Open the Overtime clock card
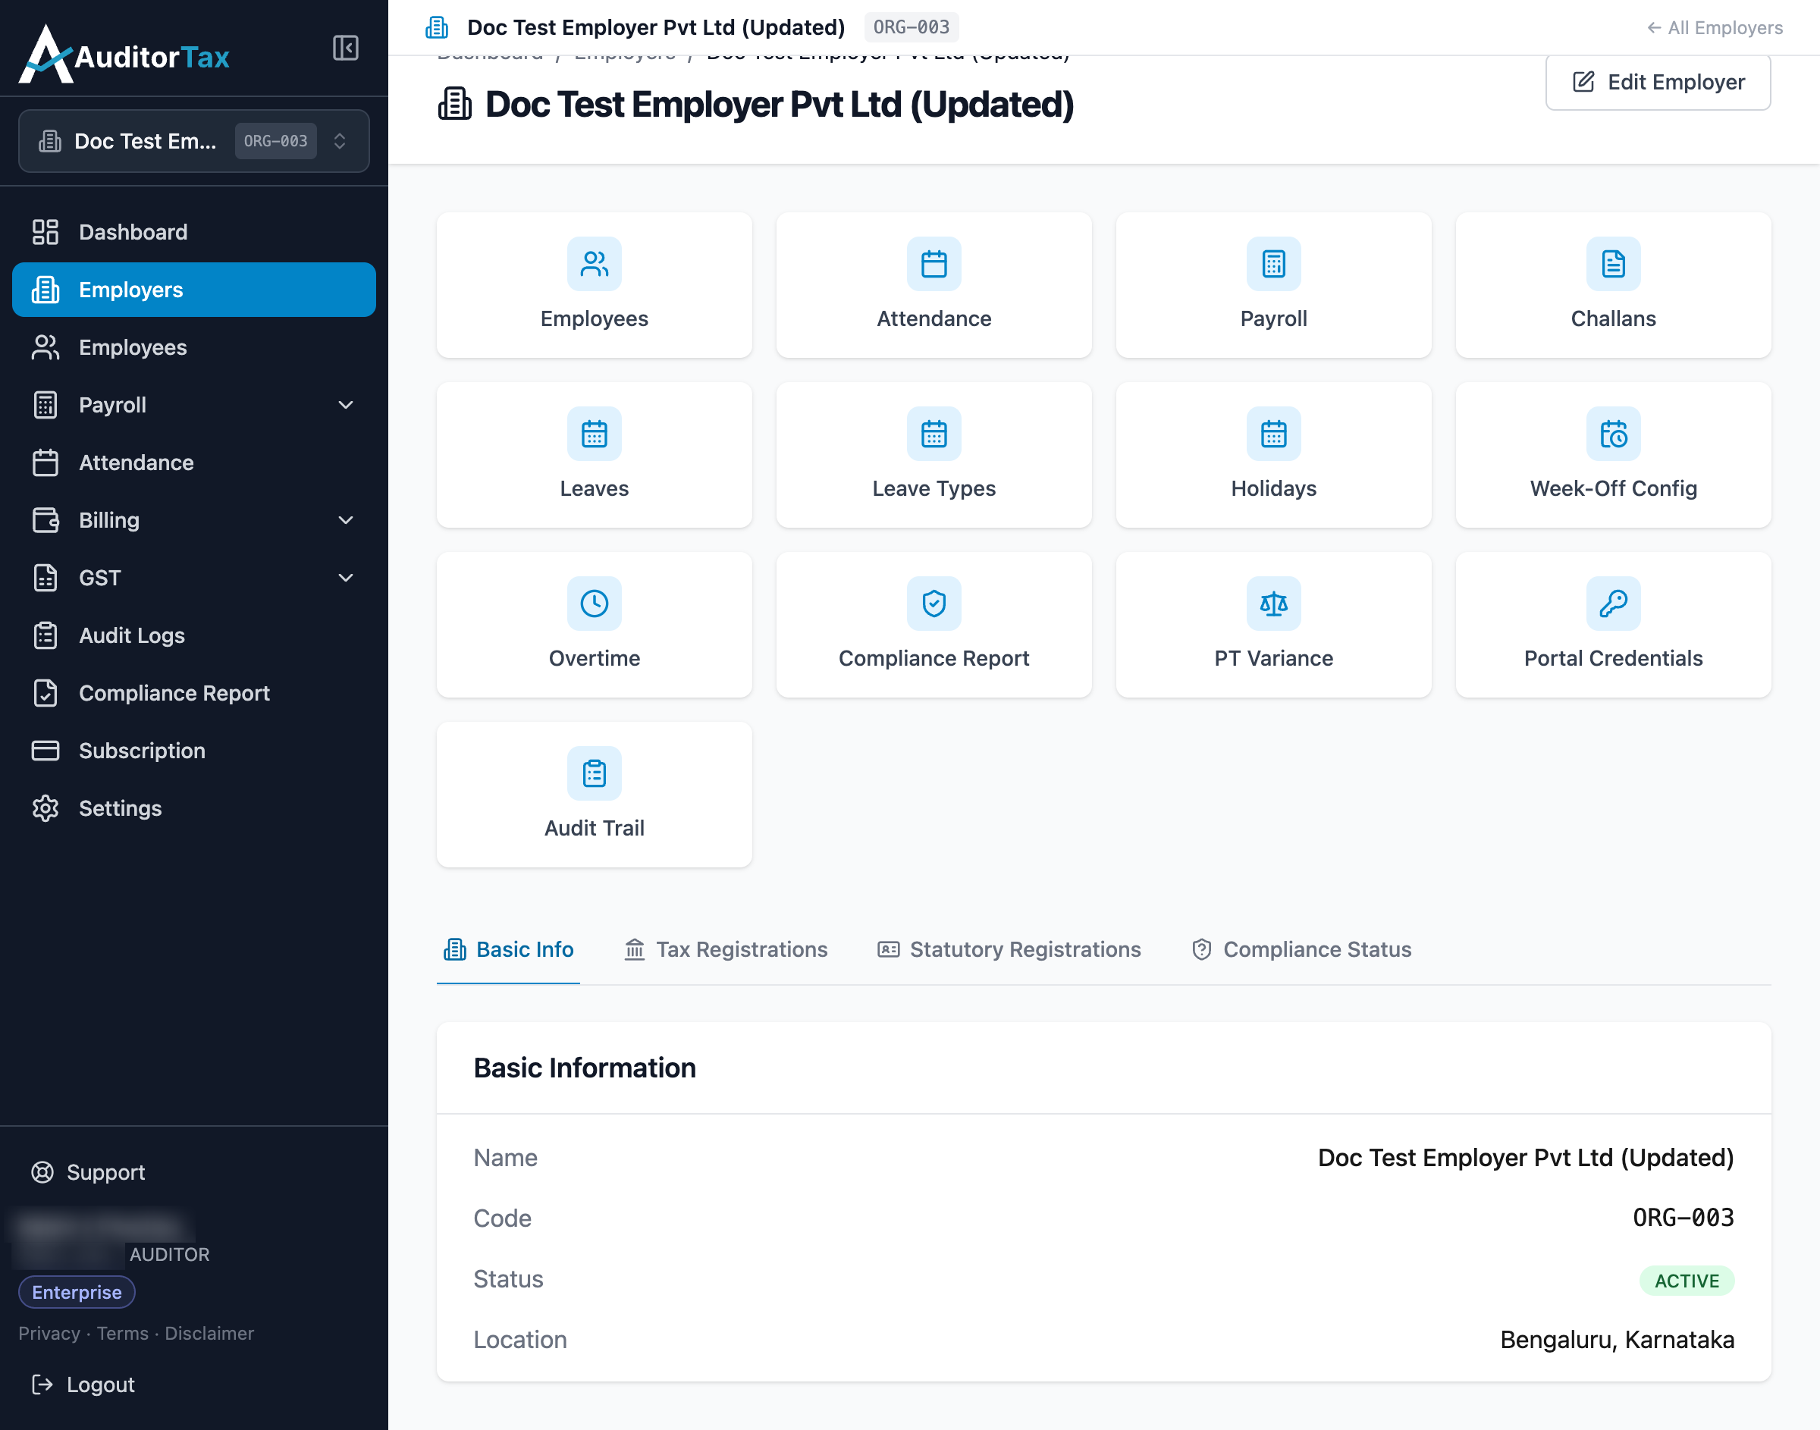The width and height of the screenshot is (1820, 1430). (x=594, y=625)
